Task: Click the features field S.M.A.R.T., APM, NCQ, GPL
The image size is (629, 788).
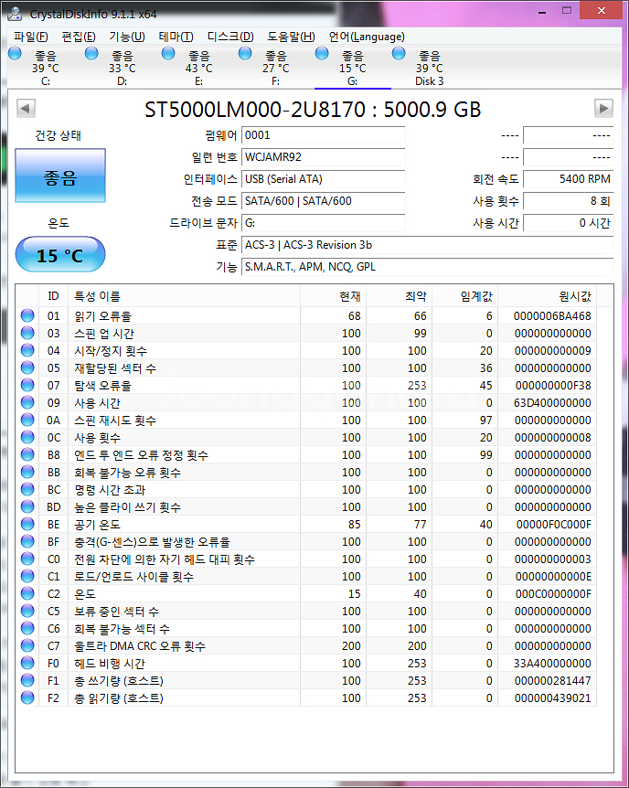Action: (x=427, y=267)
